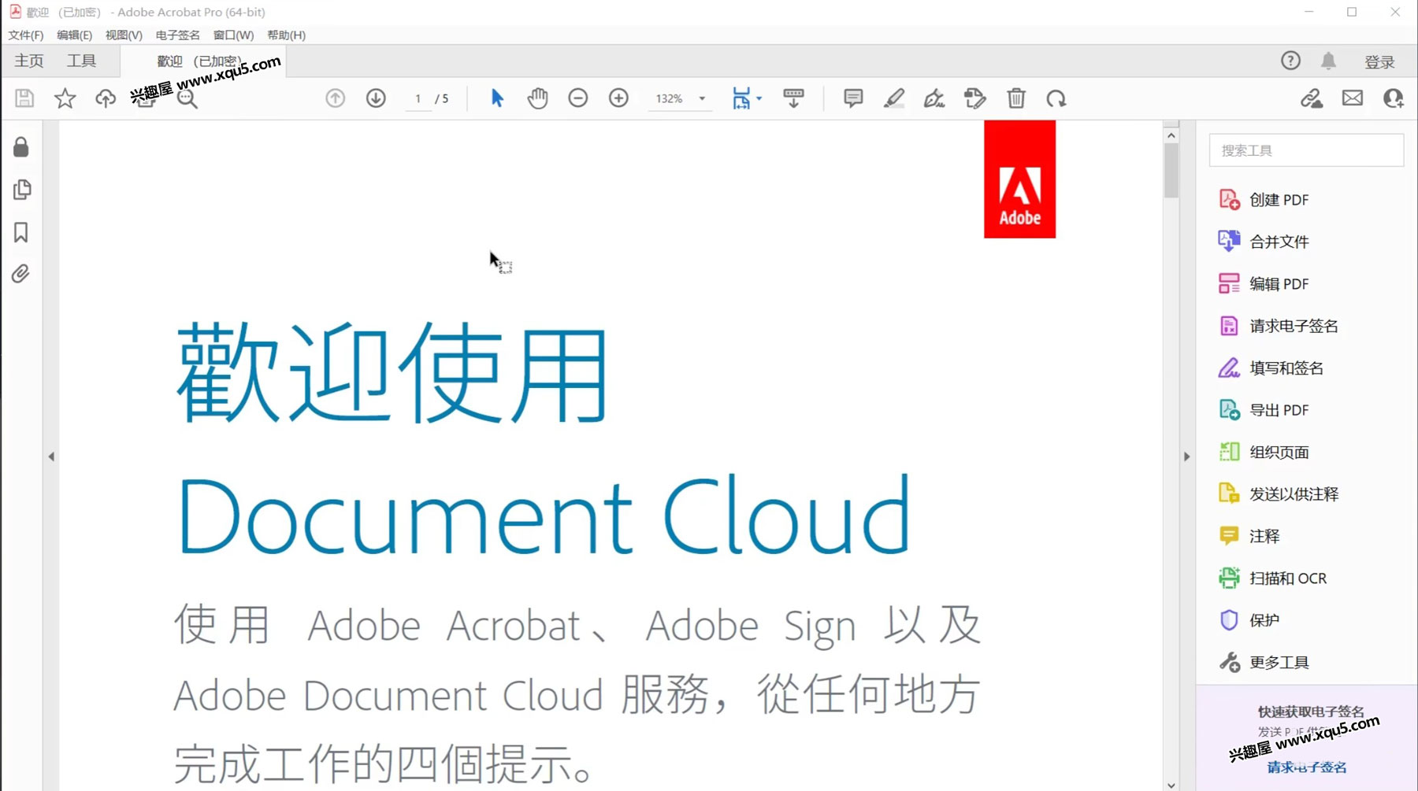Open the 电子签名 menu

pyautogui.click(x=178, y=35)
